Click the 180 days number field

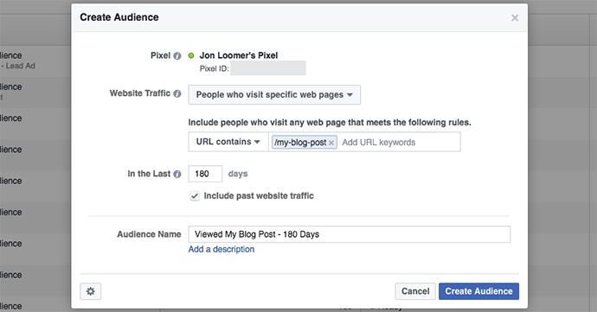[205, 174]
